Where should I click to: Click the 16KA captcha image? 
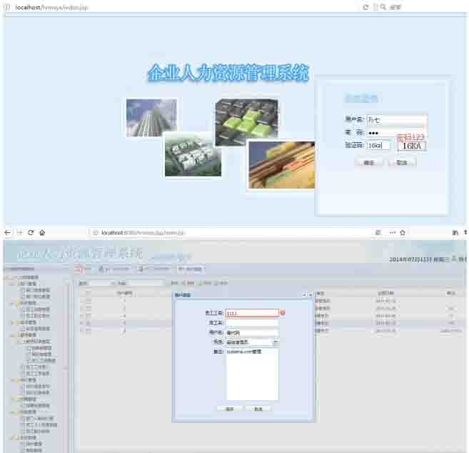click(410, 146)
